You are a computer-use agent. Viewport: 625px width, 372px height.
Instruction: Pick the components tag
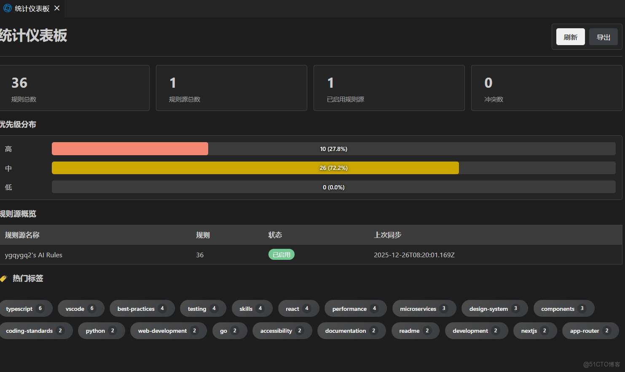coord(564,308)
